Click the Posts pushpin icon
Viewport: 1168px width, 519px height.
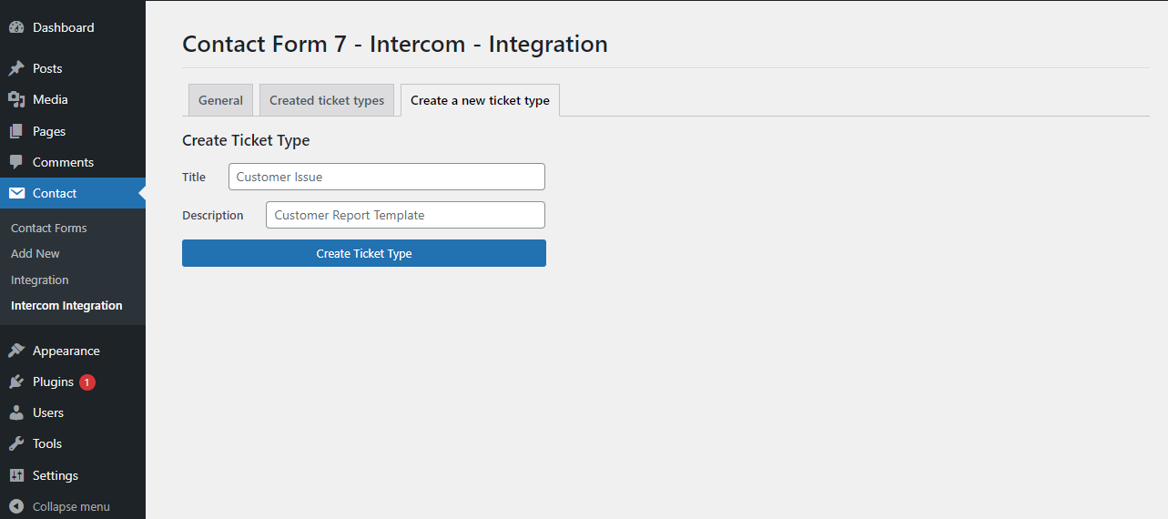click(16, 68)
